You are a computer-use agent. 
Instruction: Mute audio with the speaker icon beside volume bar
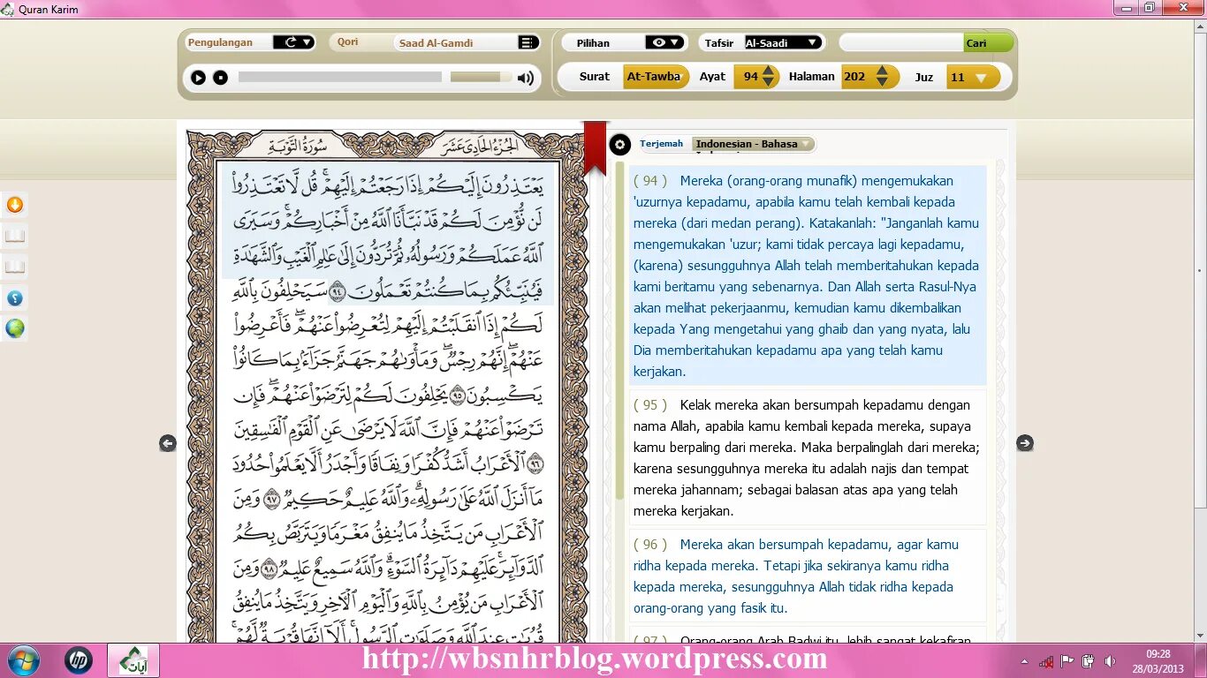[526, 78]
